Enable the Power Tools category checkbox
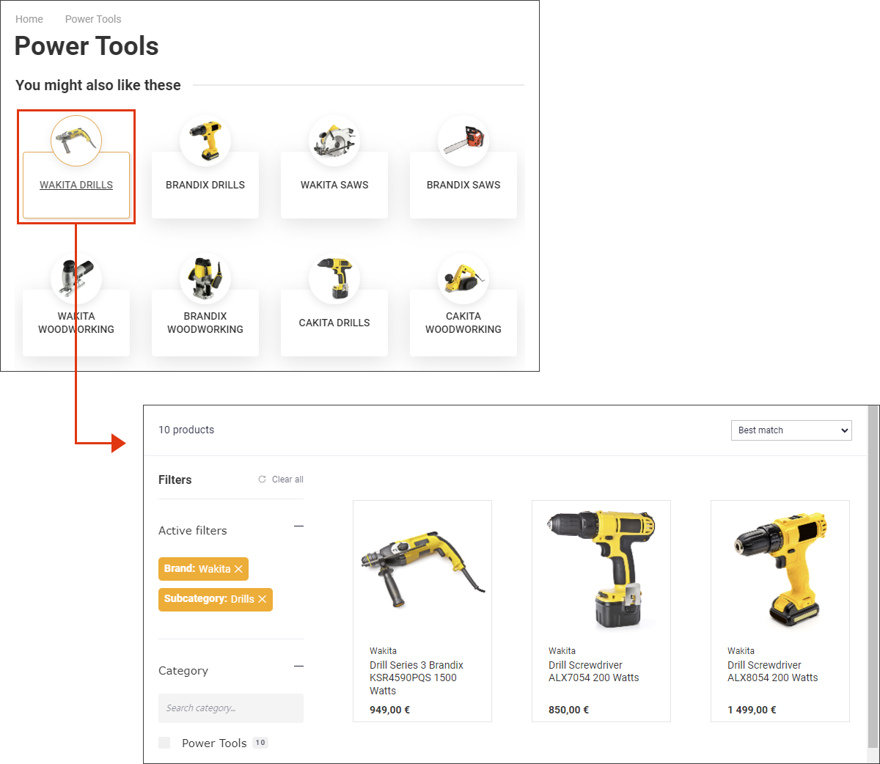 (x=164, y=742)
